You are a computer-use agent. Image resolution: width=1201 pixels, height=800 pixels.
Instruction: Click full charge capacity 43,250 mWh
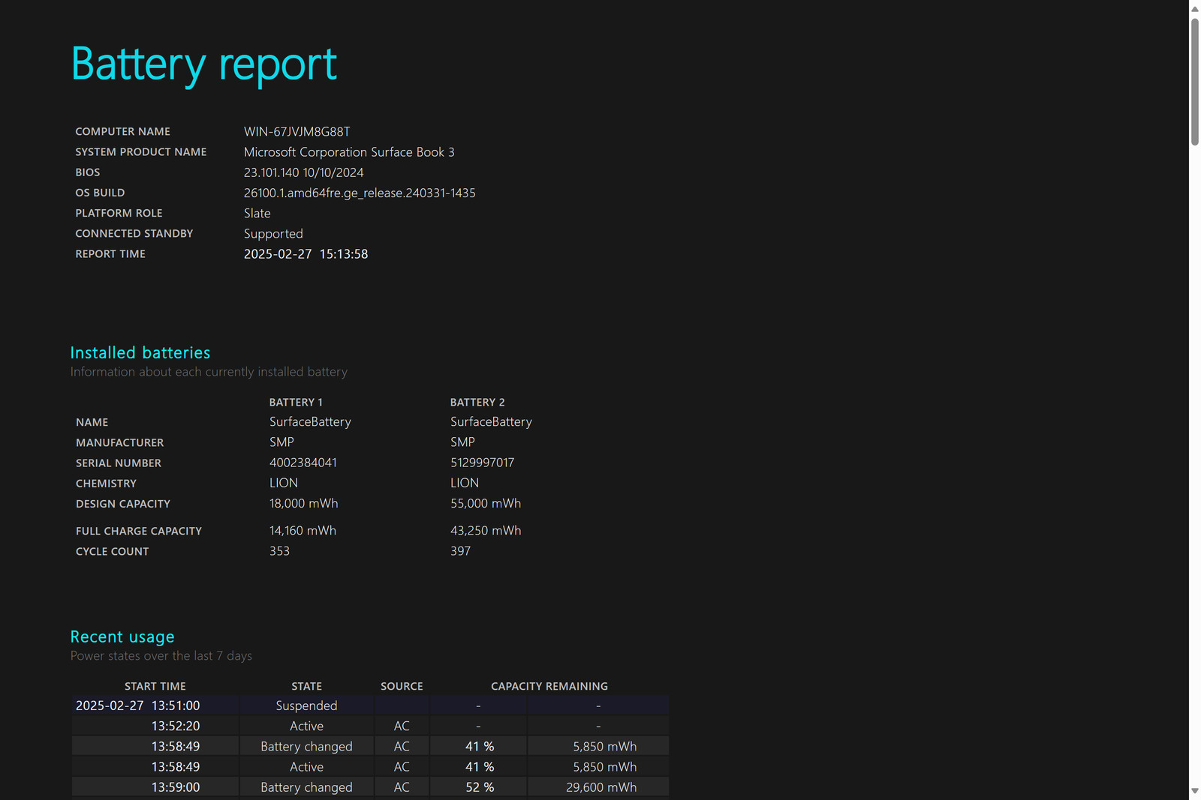(x=486, y=531)
